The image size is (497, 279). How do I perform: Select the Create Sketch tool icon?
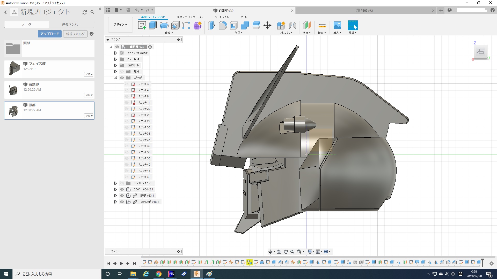(x=142, y=25)
